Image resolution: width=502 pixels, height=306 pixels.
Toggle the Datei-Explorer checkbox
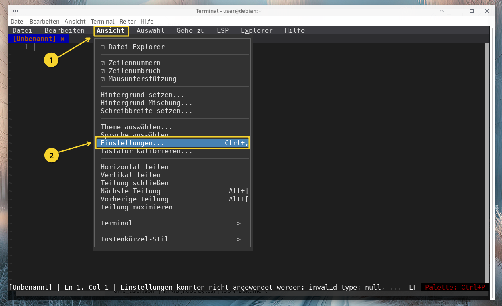[103, 47]
